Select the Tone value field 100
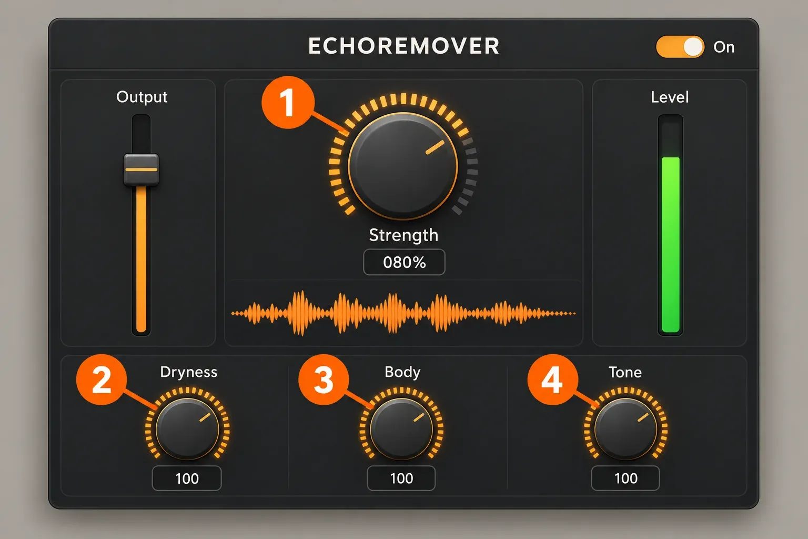Screen dimensions: 808x539 tap(625, 478)
